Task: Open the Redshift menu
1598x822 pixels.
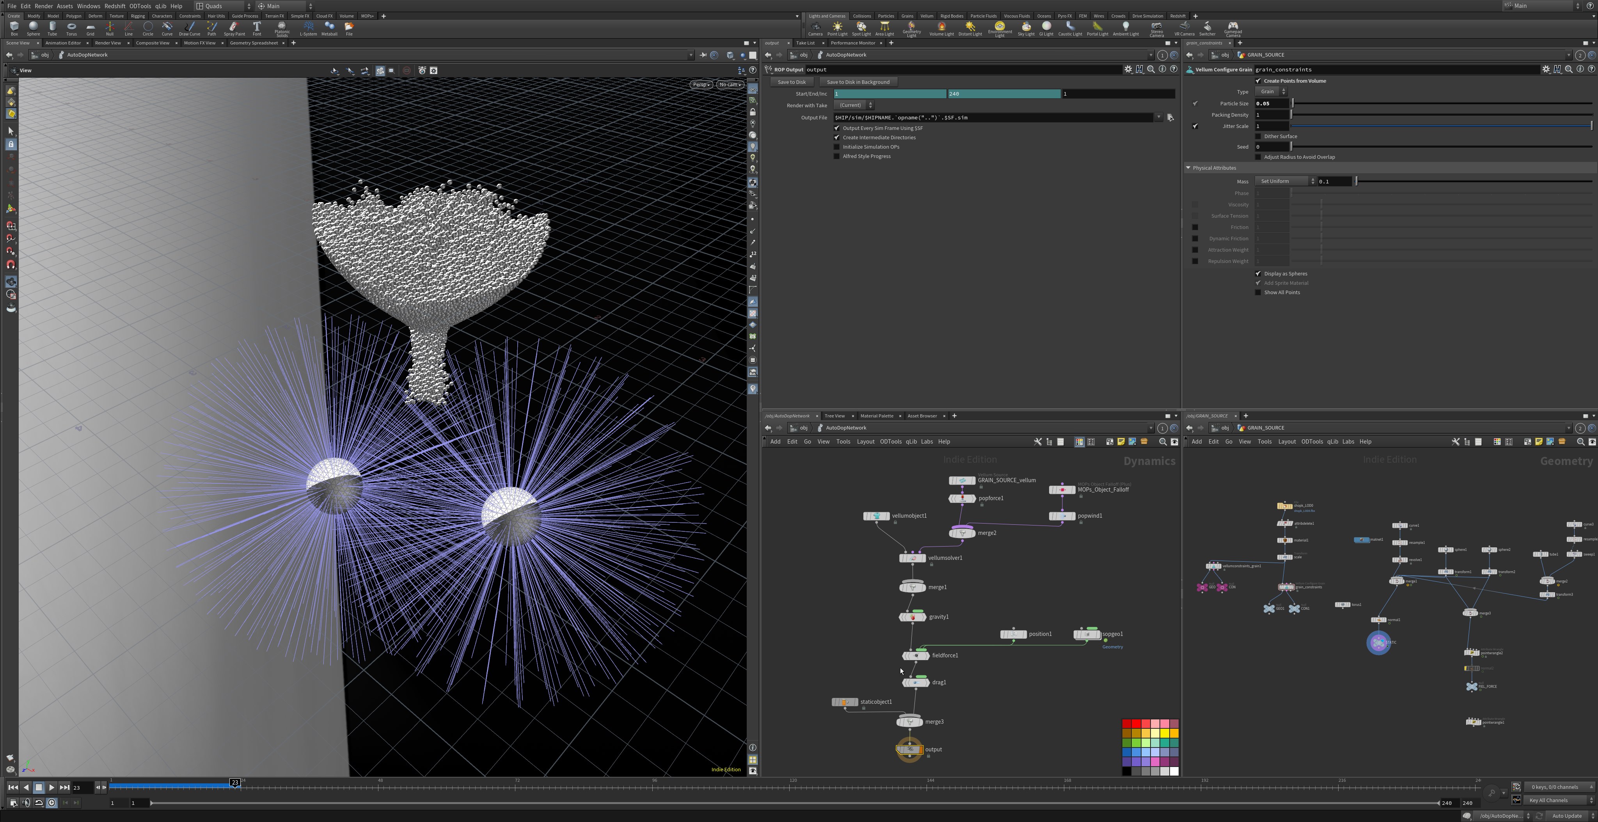Action: 115,5
